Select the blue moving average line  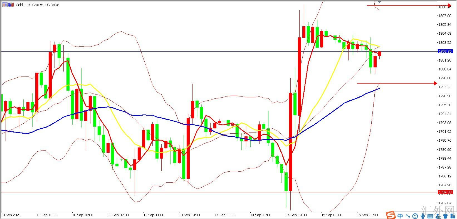click(x=334, y=110)
